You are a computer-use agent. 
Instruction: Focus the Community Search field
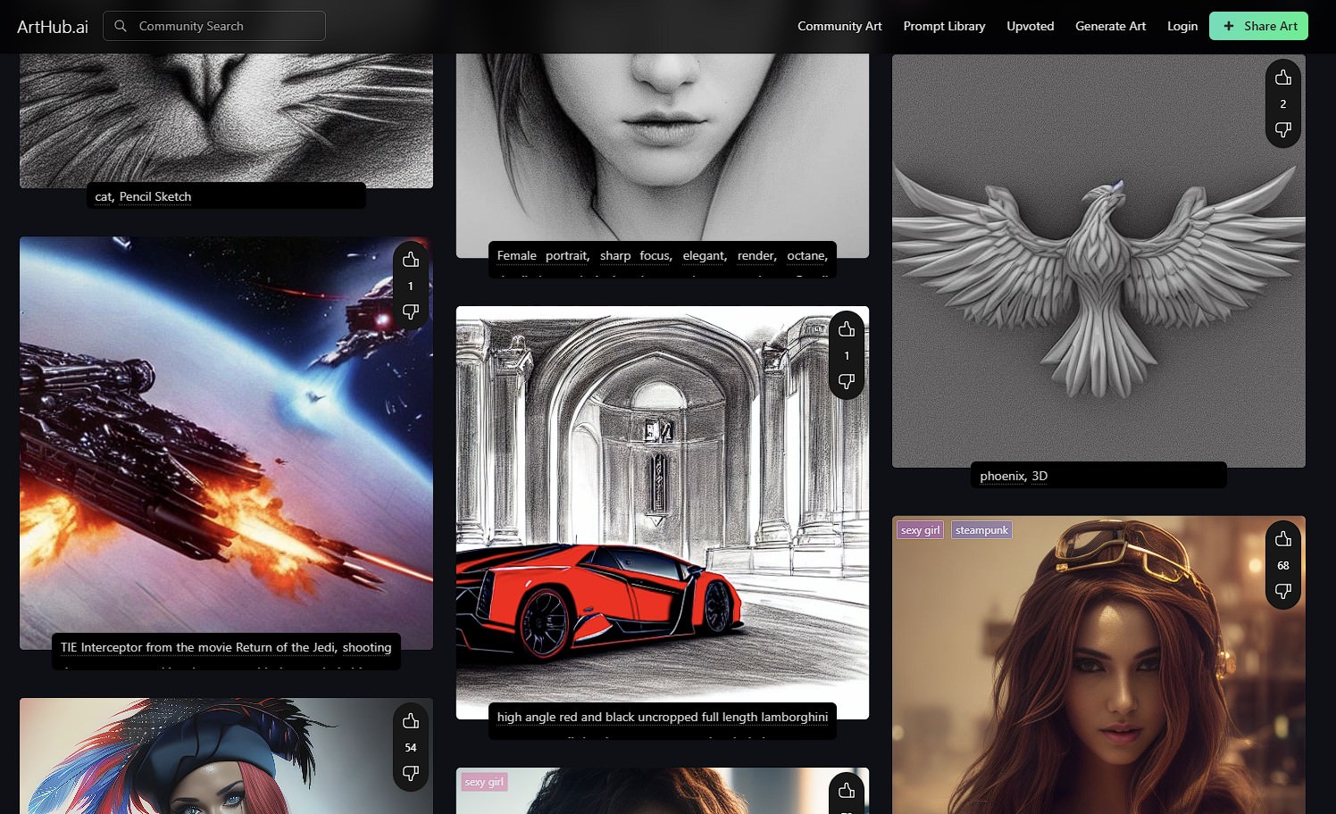point(214,26)
